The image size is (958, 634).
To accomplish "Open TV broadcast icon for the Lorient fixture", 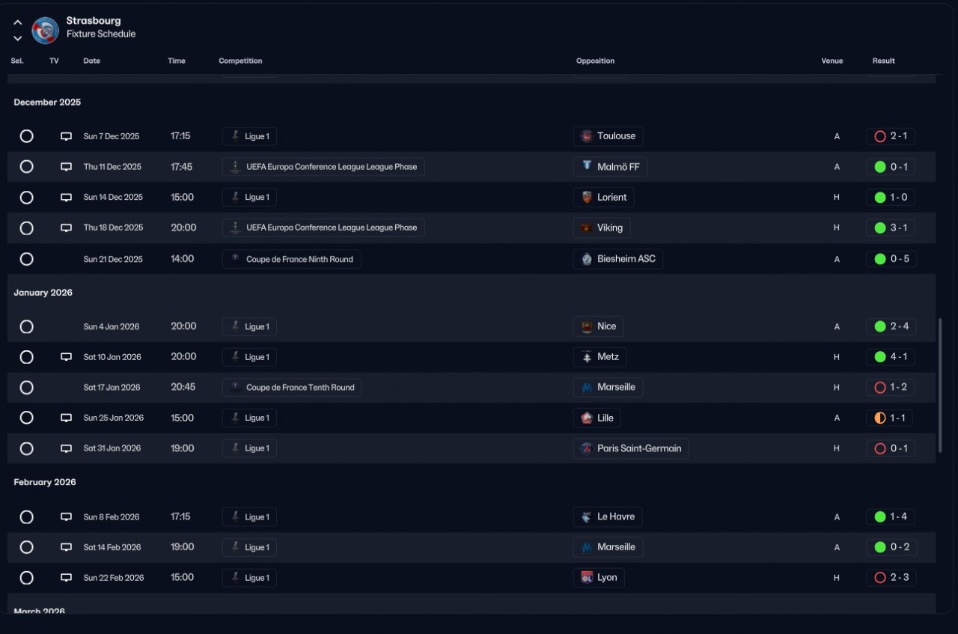I will [67, 198].
